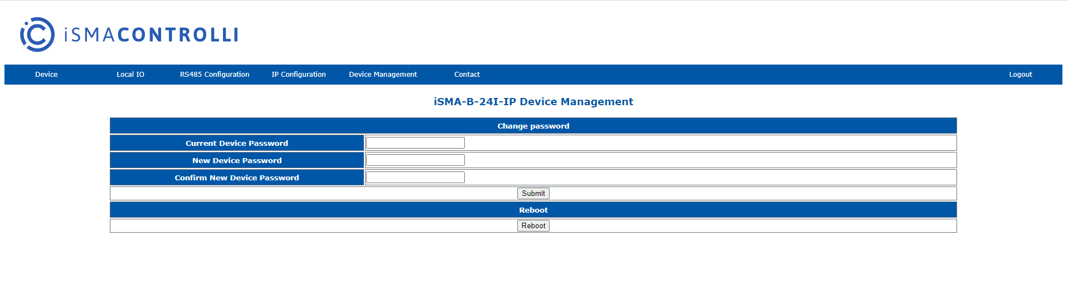Click the Confirm New Device Password label
The image size is (1068, 285).
(x=237, y=178)
